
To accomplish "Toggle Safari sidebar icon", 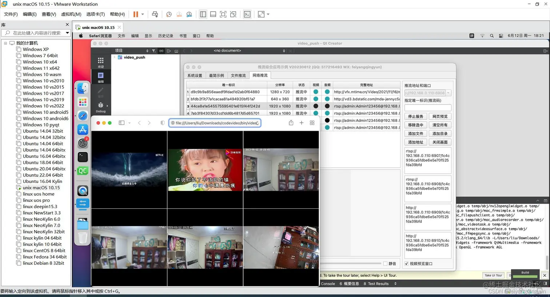I will (x=121, y=123).
